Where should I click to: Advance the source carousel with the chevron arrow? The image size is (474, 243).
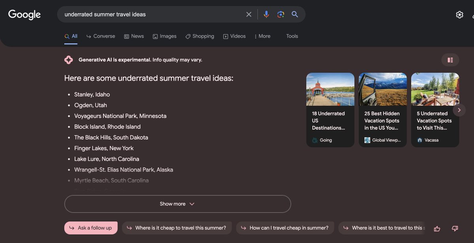(x=459, y=110)
